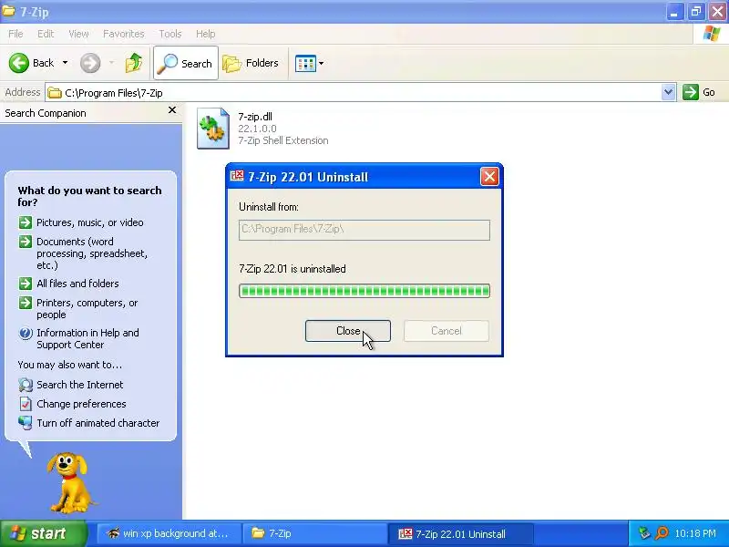Click the Windows flag logo

(711, 34)
